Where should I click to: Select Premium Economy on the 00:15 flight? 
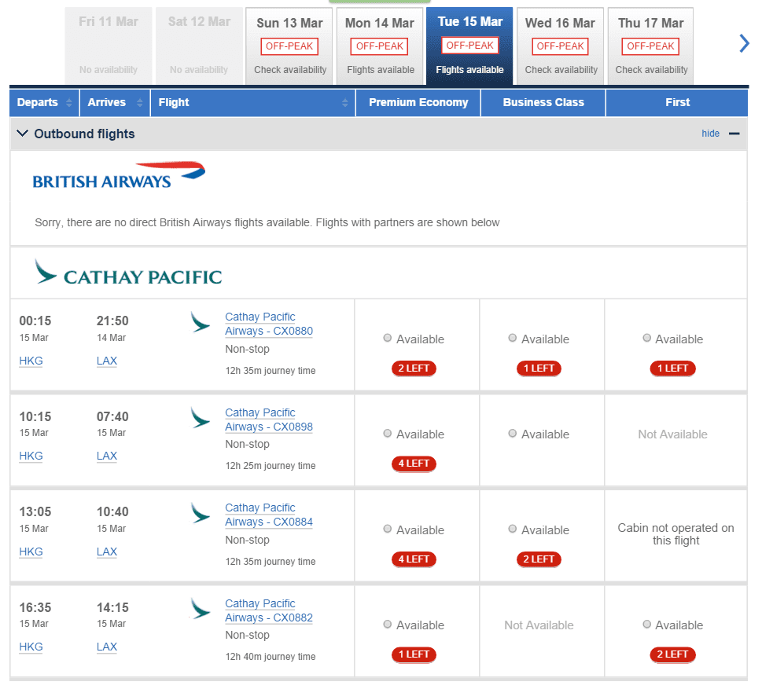pos(388,338)
